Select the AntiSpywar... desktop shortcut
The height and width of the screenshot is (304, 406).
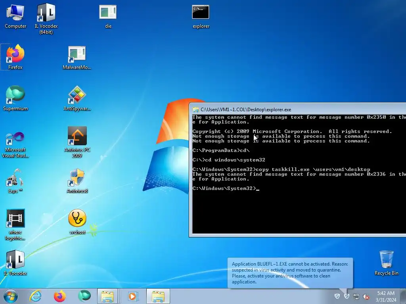coord(77,98)
